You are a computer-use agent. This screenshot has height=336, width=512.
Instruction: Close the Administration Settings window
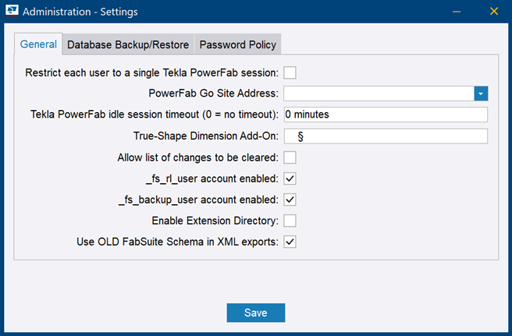click(x=493, y=12)
